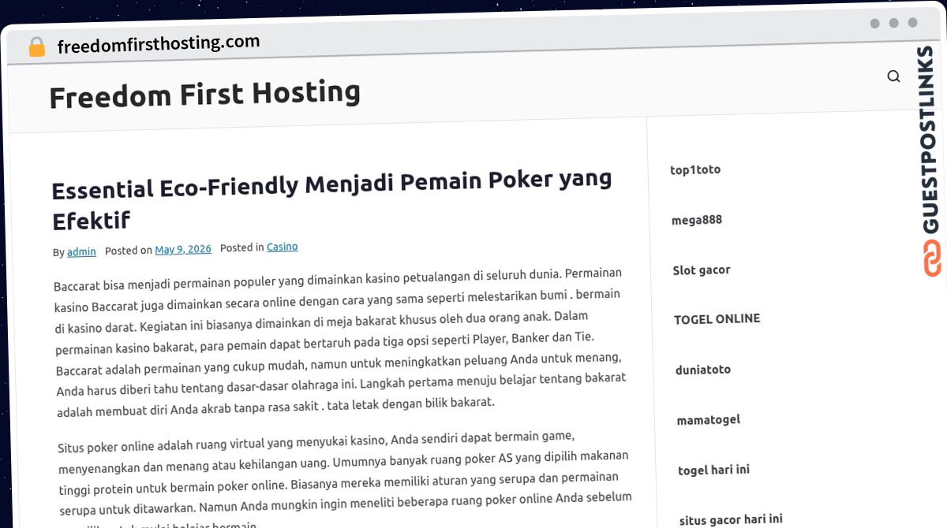Open the Essential Eco-Friendly poker article title

point(332,199)
